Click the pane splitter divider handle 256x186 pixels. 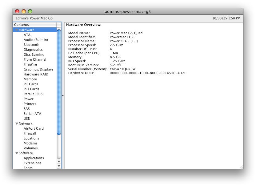click(x=63, y=95)
